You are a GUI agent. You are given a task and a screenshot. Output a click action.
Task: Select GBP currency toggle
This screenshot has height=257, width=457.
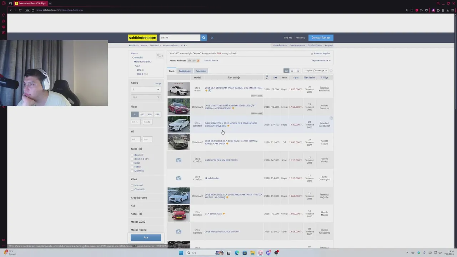tap(157, 115)
